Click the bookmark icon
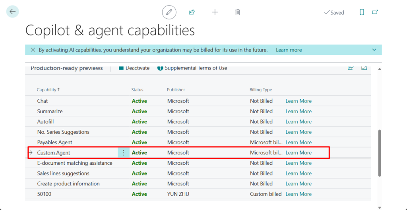The width and height of the screenshot is (407, 210). click(x=362, y=12)
